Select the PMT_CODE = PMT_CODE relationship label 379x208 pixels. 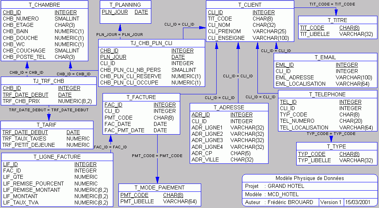(x=157, y=156)
